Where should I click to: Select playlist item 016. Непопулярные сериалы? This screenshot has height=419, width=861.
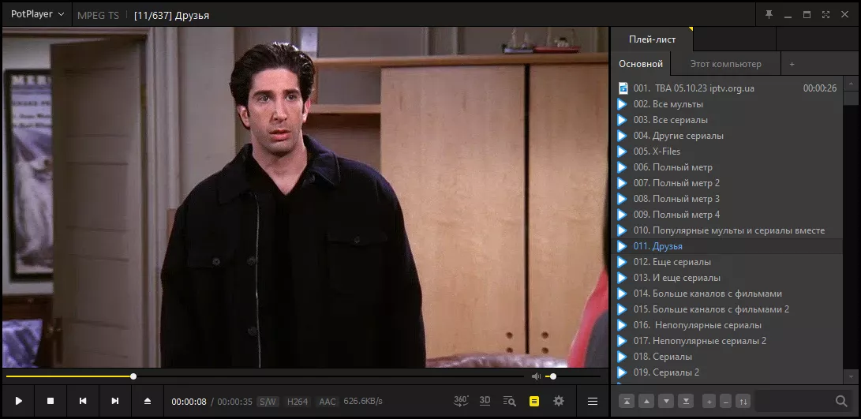[x=727, y=325]
